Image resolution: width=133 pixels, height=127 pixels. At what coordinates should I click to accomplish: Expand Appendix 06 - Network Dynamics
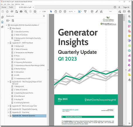pos(8,116)
